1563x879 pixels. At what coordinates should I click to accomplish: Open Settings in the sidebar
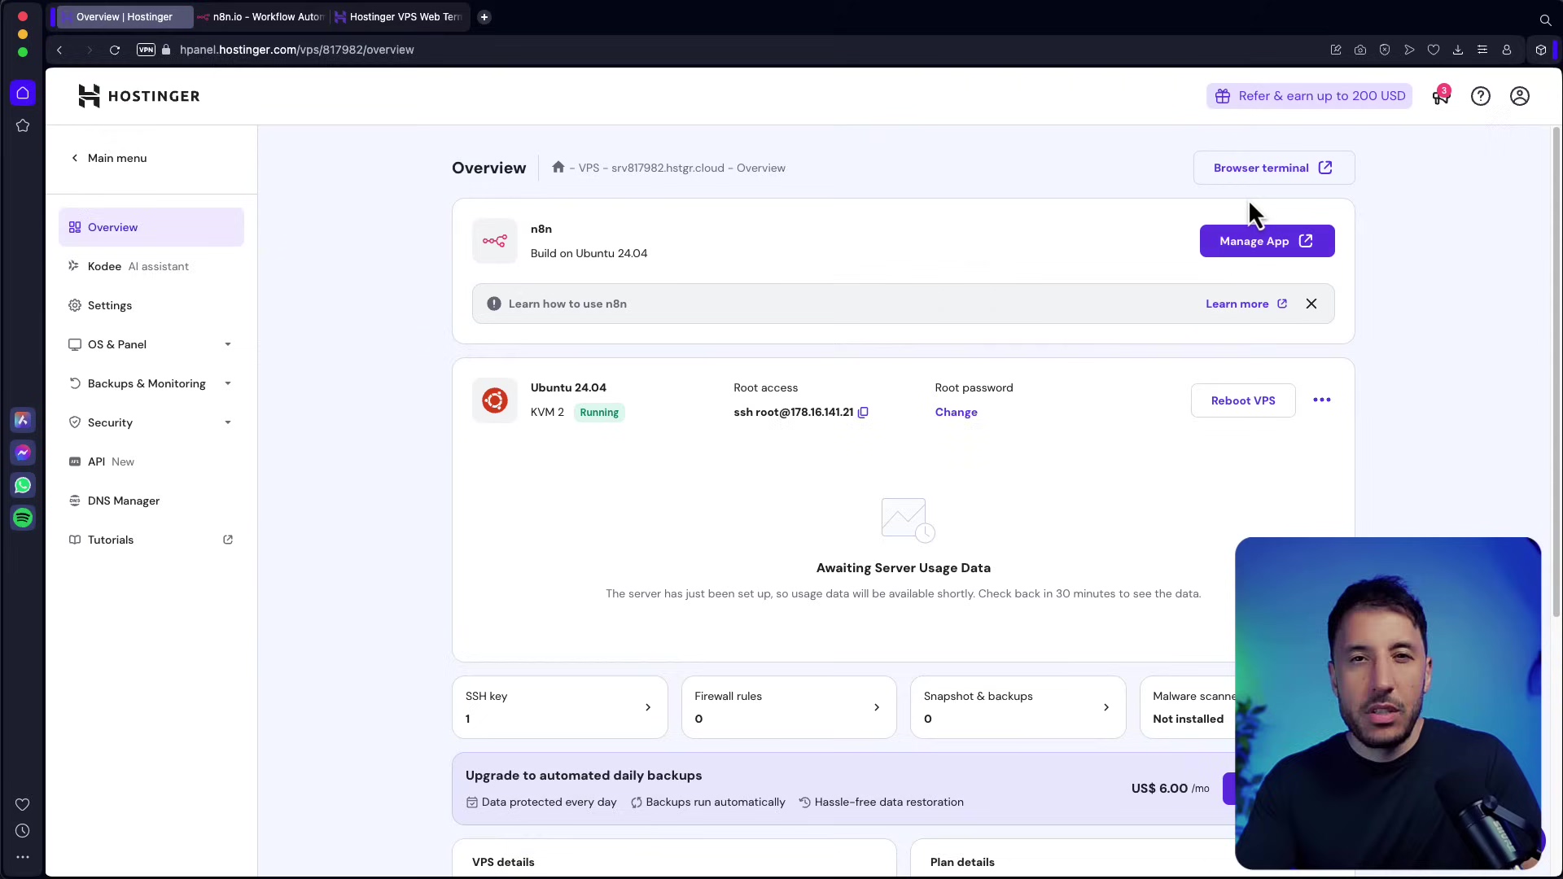pos(151,305)
